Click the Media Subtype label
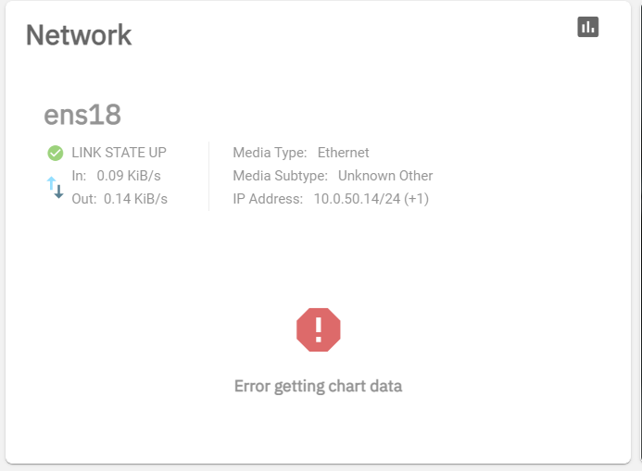This screenshot has height=471, width=642. click(281, 176)
